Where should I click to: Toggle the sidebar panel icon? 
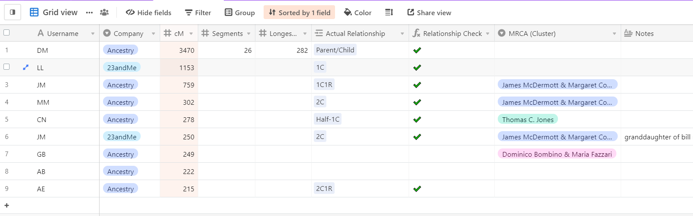(13, 13)
